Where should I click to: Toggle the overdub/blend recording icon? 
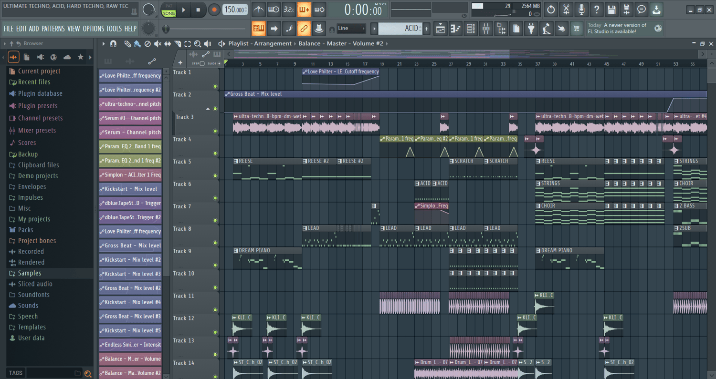click(x=304, y=10)
